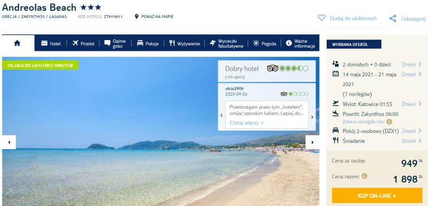The width and height of the screenshot is (428, 206).
Task: Click the KUP ON-LINE button
Action: coord(377,196)
